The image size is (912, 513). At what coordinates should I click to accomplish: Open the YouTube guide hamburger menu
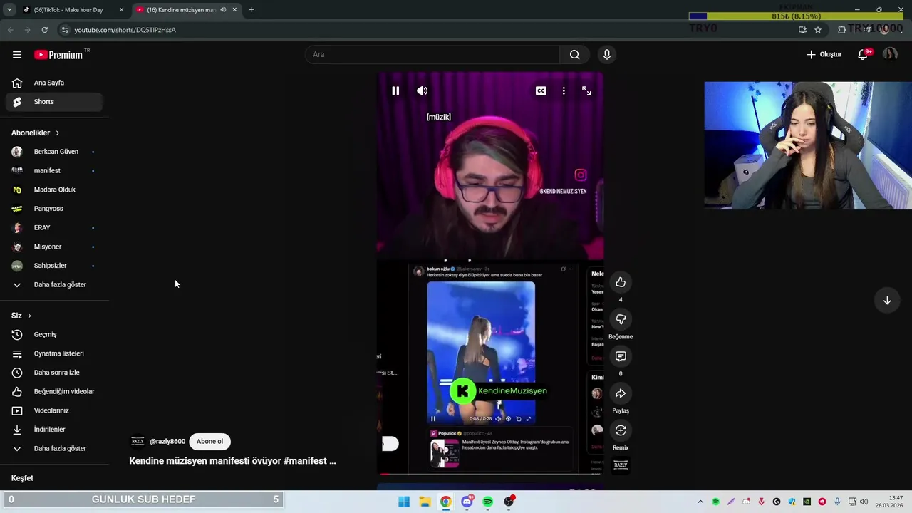coord(17,54)
